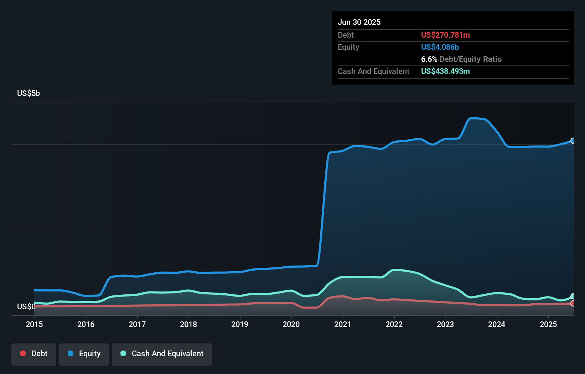This screenshot has height=374, width=585.
Task: Select the 2025 year label on the axis
Action: [x=549, y=324]
